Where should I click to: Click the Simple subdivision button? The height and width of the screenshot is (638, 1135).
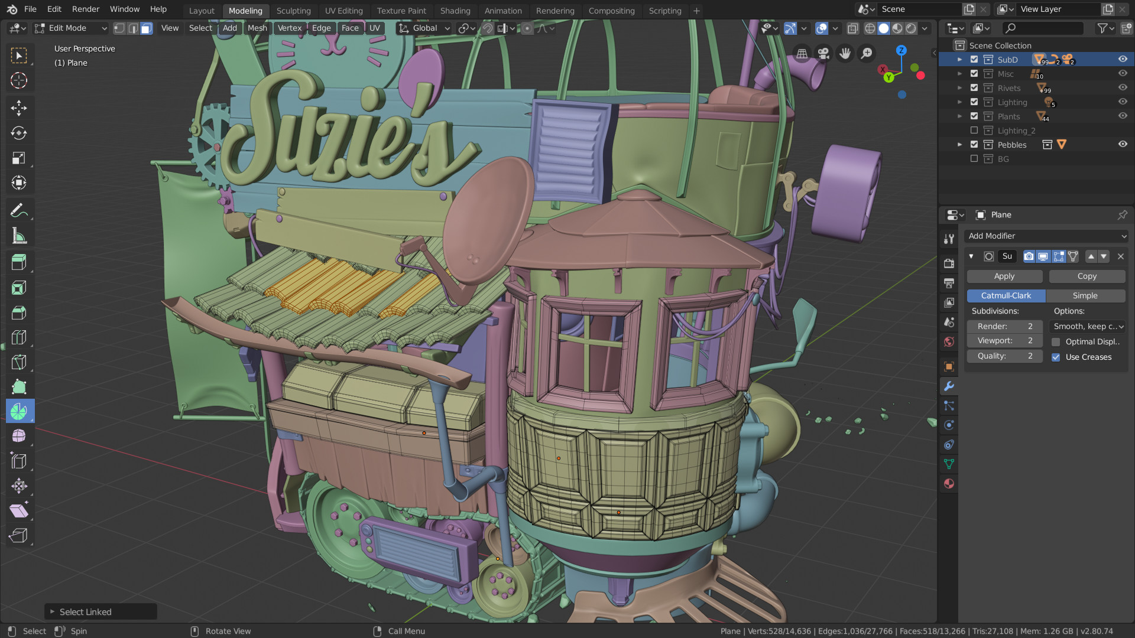(1084, 294)
